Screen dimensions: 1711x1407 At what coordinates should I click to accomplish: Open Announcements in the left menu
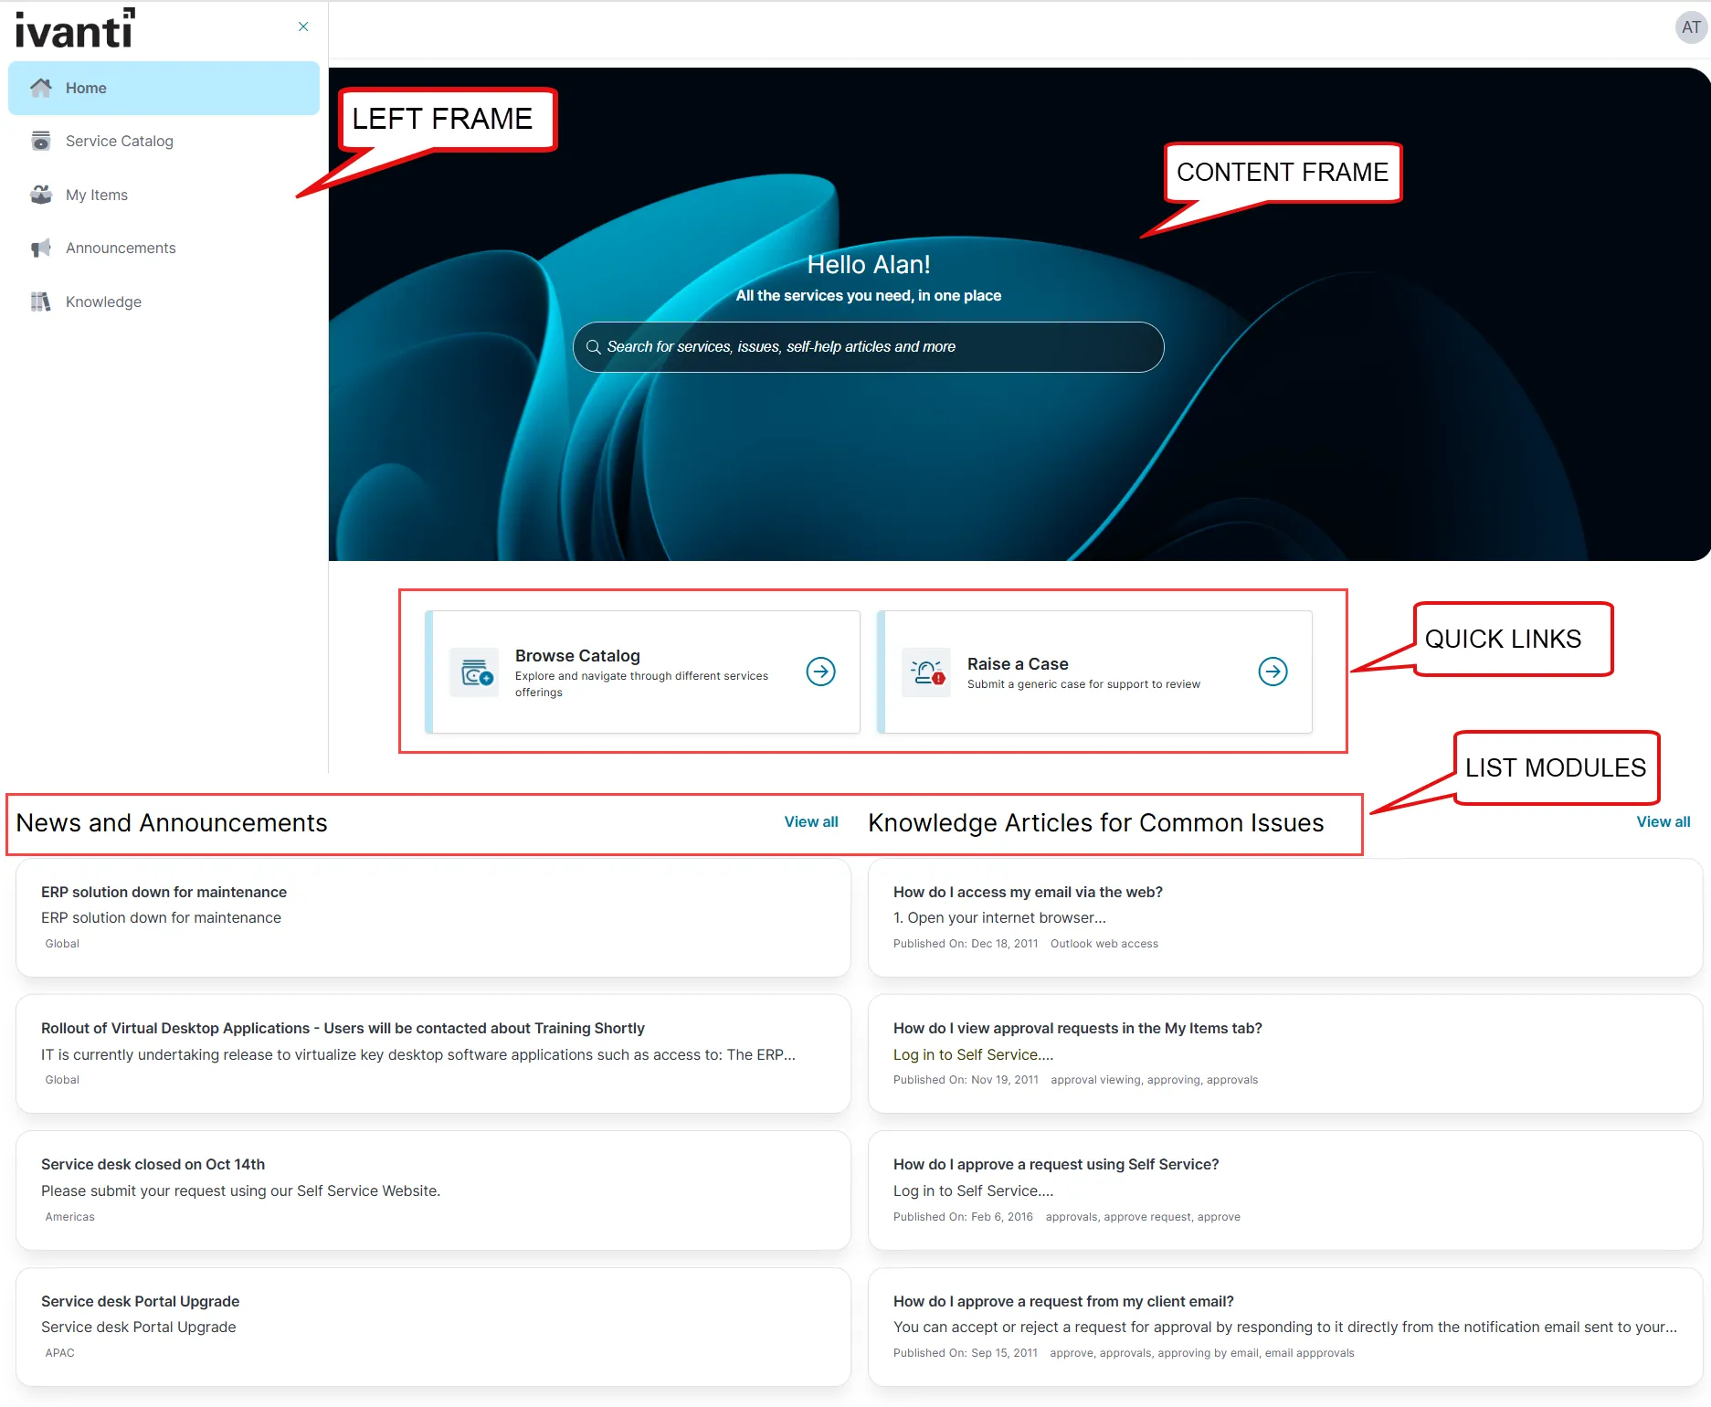[x=164, y=248]
